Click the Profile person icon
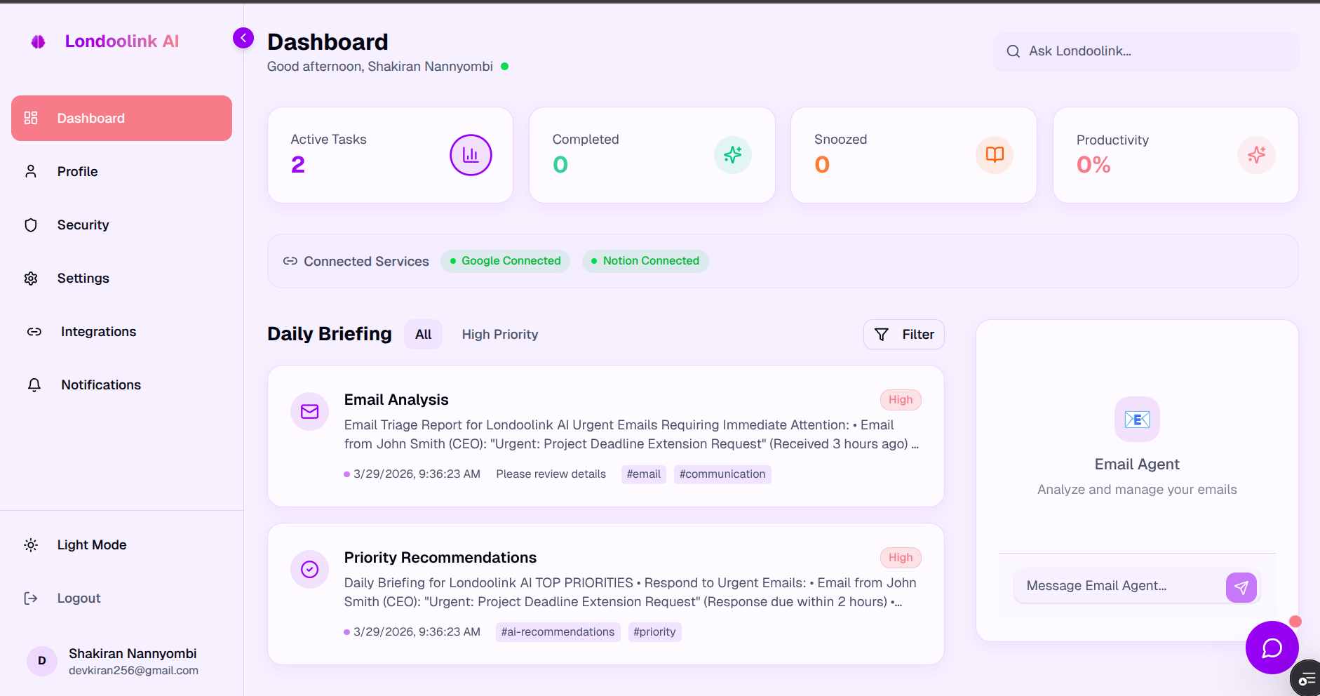Image resolution: width=1320 pixels, height=696 pixels. pyautogui.click(x=31, y=171)
